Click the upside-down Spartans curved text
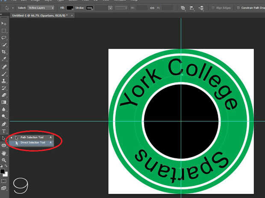This screenshot has height=198, width=265. [x=182, y=166]
